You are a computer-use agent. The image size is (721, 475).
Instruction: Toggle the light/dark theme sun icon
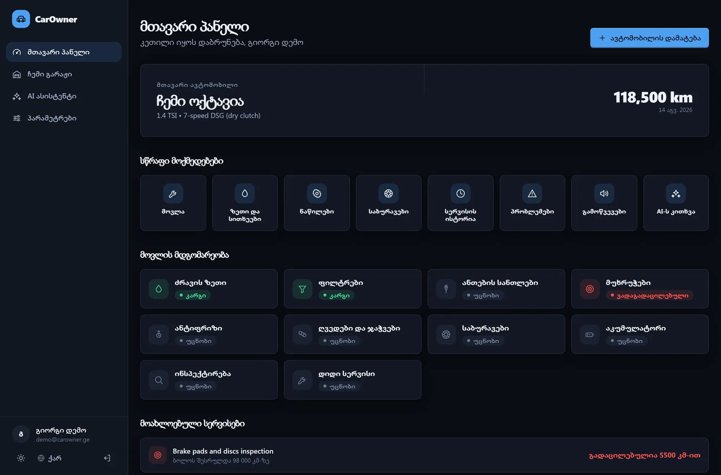pos(21,458)
